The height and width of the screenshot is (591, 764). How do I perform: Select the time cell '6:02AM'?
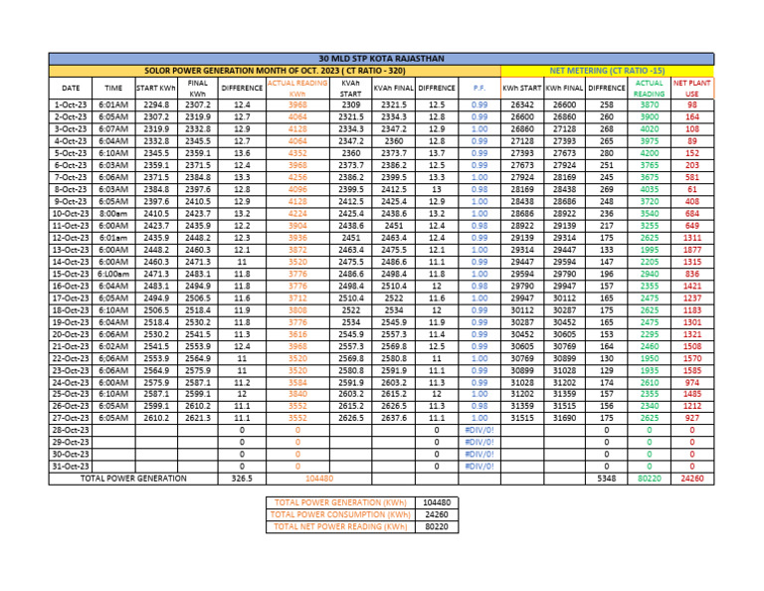point(113,346)
